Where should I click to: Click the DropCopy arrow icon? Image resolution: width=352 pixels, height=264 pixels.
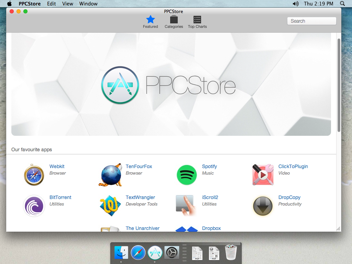(x=263, y=206)
